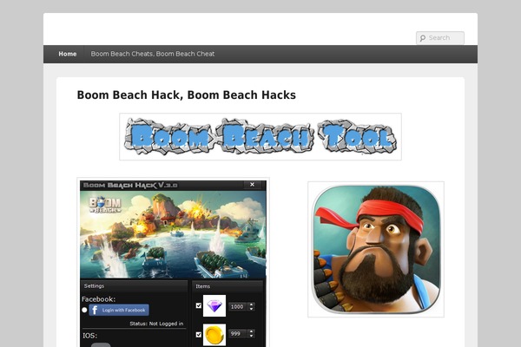Click the 'Status: Not Logged in' text
This screenshot has height=347, width=521.
pos(156,324)
